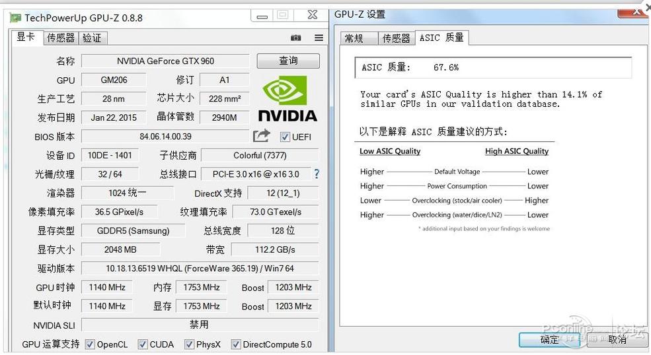Click the Power Consumption text
Viewport: 651px width, 355px height.
(457, 186)
